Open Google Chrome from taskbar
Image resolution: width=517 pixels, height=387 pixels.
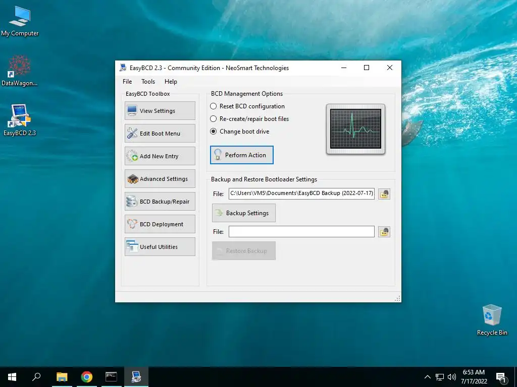(87, 377)
